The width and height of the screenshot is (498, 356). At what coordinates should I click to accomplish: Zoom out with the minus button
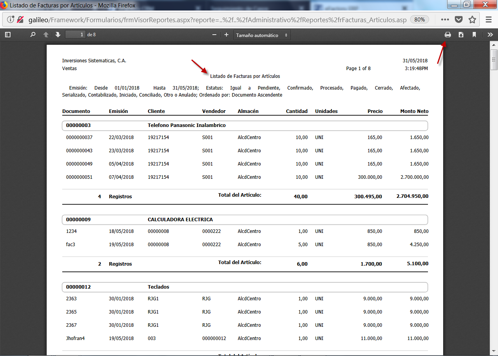click(214, 35)
